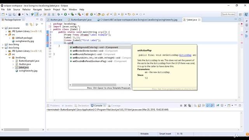Open the Source menu

pyautogui.click(x=16, y=9)
